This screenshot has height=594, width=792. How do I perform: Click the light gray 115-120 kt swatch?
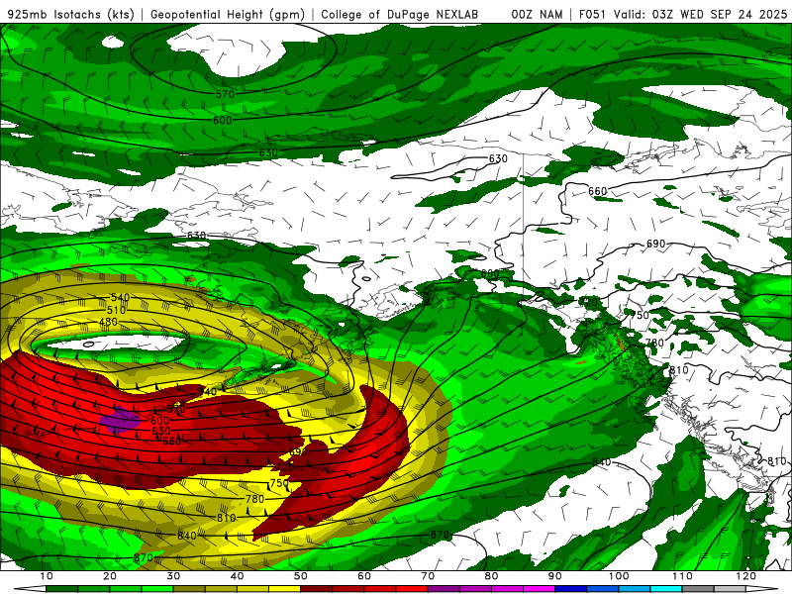point(730,589)
